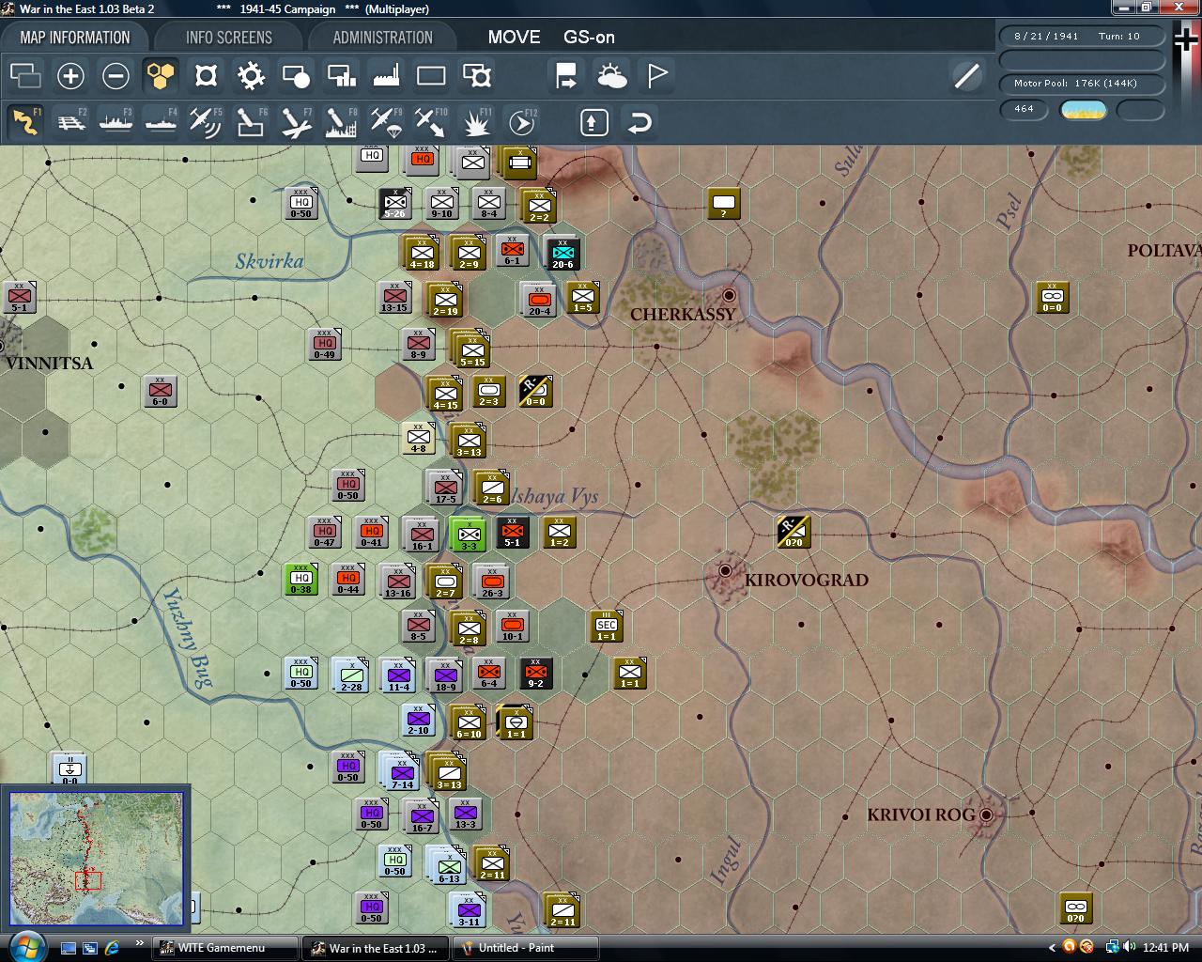Select the SEC 1=1 unit counter

pos(607,626)
